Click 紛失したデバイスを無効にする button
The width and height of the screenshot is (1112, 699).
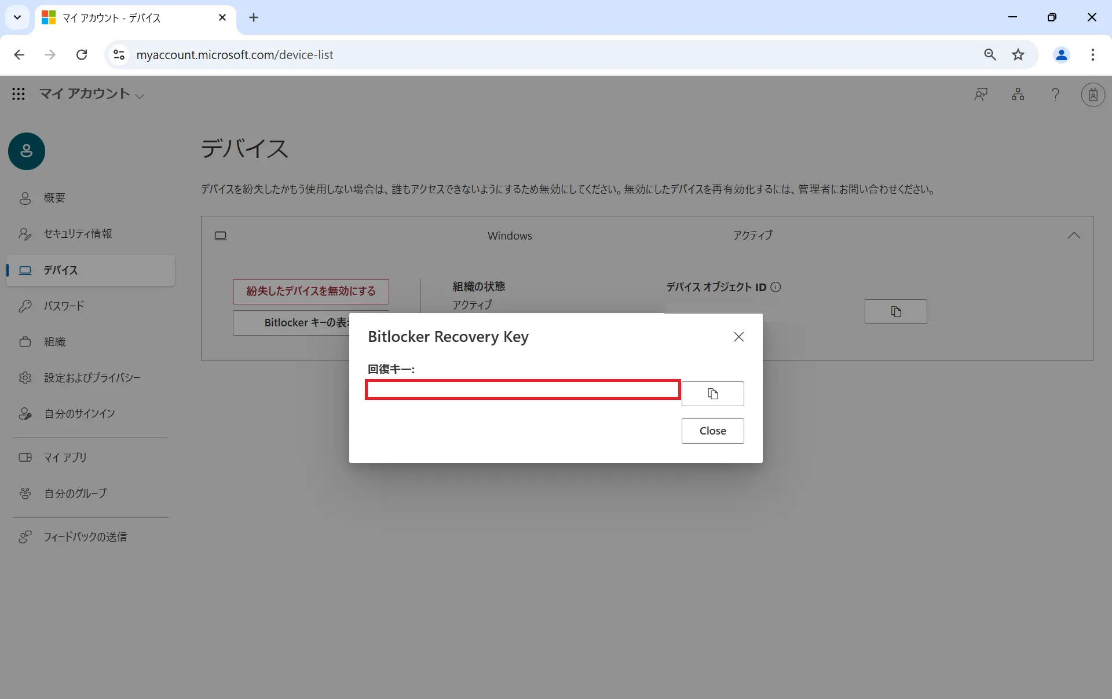(x=310, y=292)
